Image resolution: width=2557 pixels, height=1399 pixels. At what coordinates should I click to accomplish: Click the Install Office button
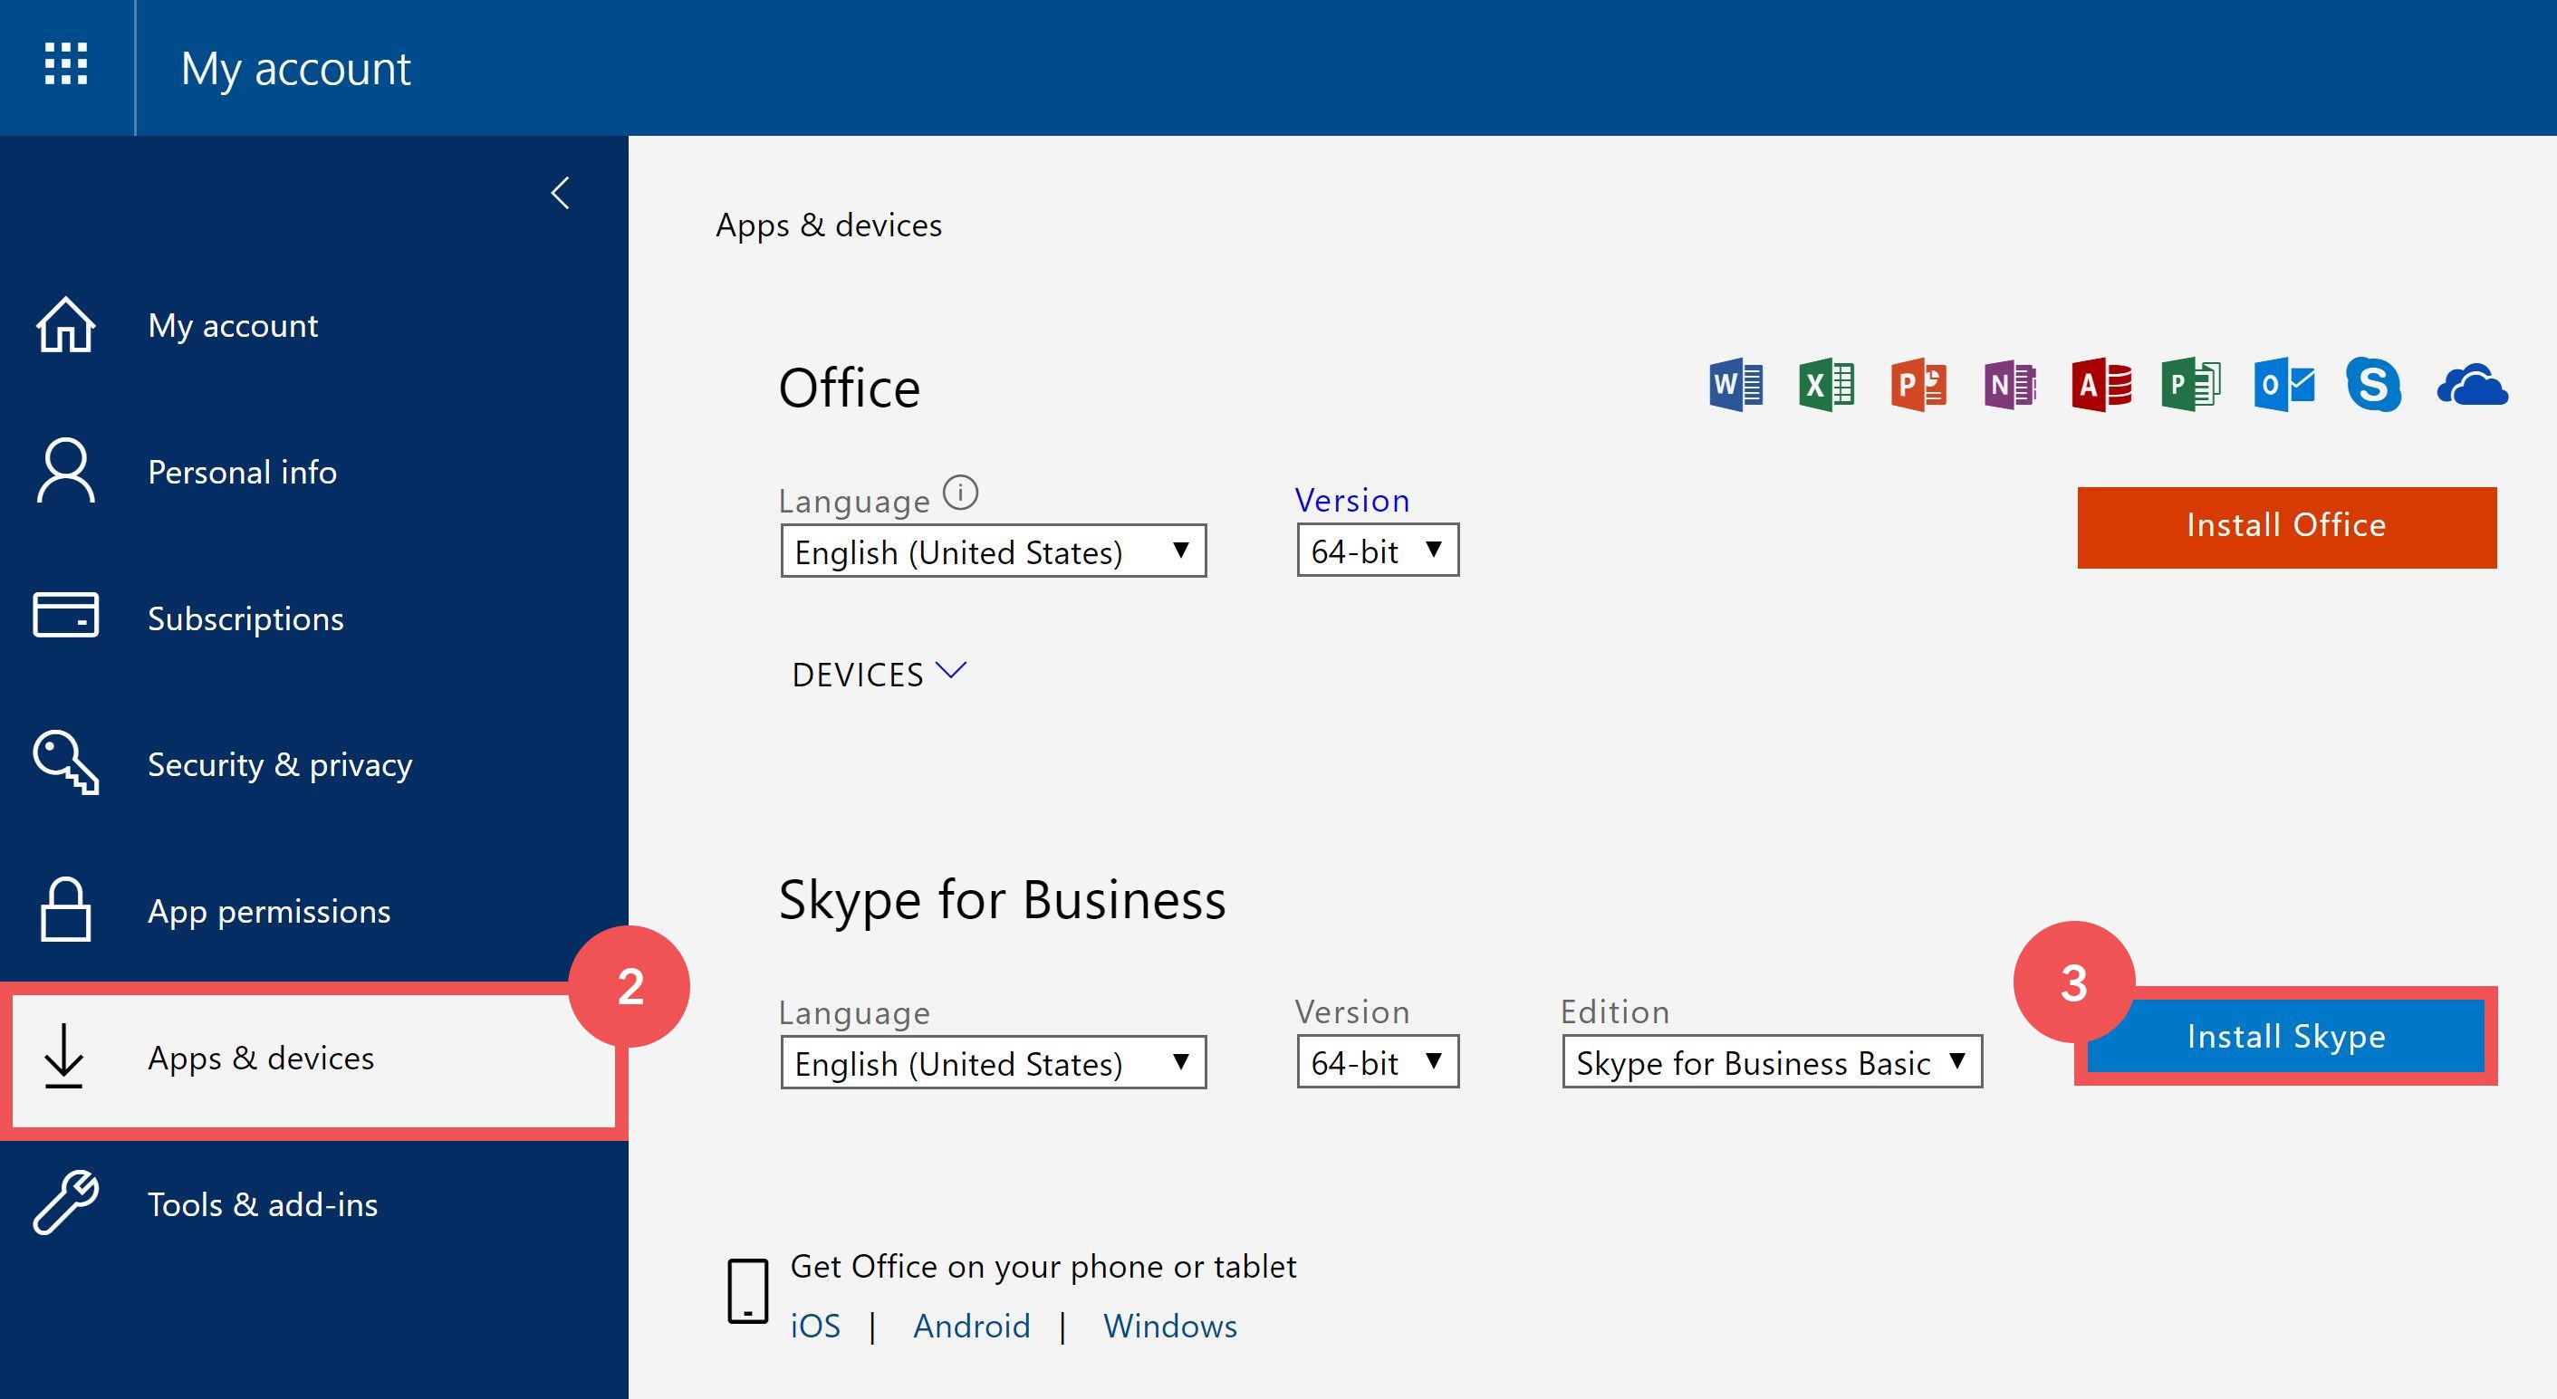2286,527
